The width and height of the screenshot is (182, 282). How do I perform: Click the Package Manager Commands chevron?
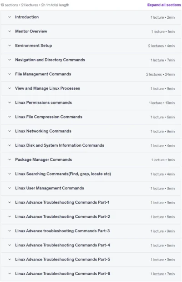click(10, 159)
